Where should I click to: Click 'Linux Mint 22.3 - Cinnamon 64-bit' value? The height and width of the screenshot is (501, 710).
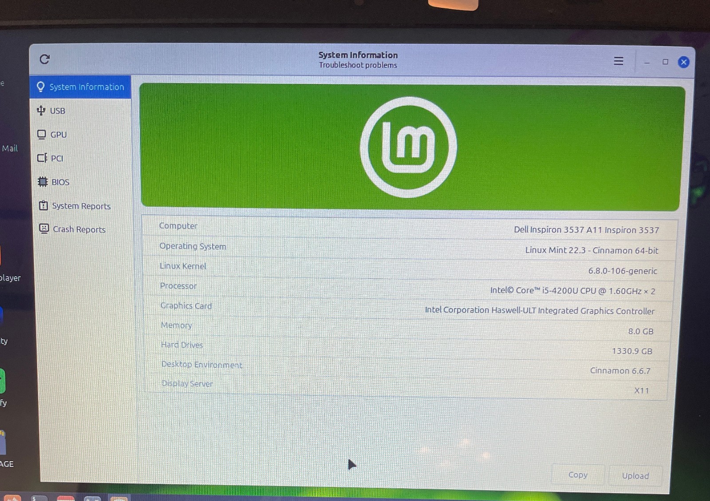coord(592,250)
